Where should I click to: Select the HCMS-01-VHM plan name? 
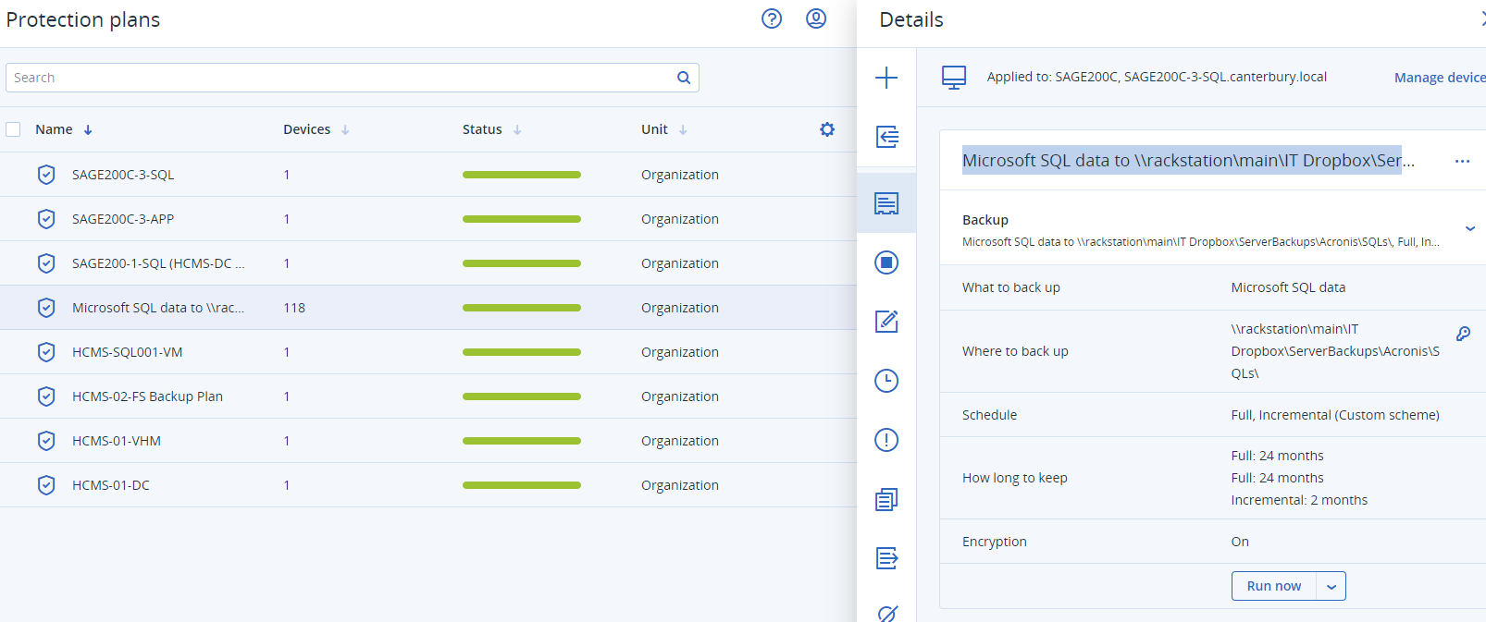coord(117,441)
